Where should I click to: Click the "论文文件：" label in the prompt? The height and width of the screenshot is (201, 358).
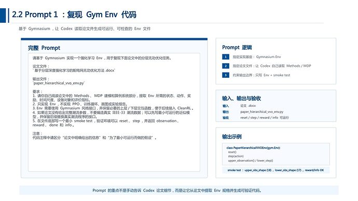point(41,66)
